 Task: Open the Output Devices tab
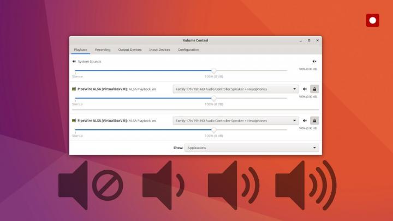click(130, 50)
